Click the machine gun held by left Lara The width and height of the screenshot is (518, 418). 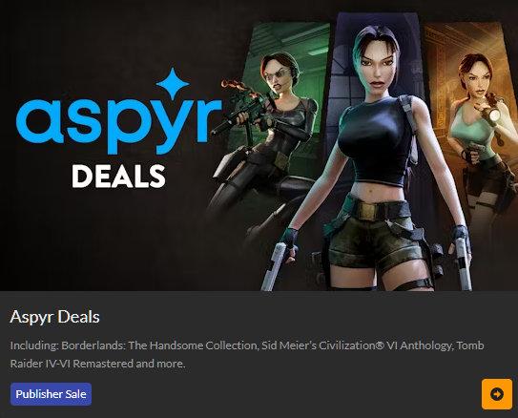[x=246, y=108]
